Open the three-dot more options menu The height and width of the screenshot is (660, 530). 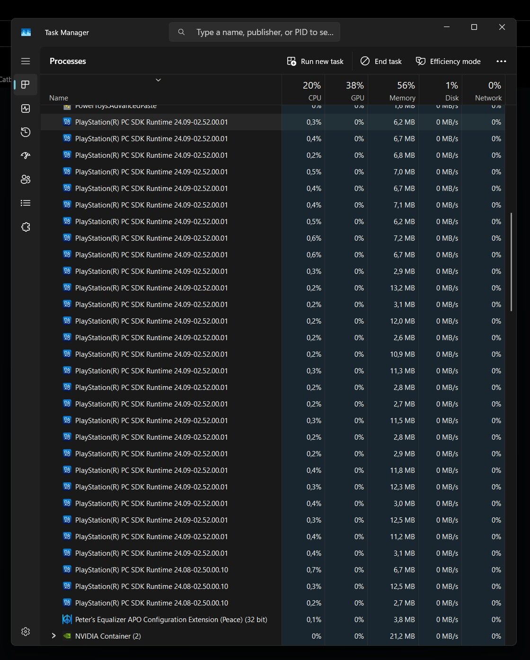click(501, 61)
